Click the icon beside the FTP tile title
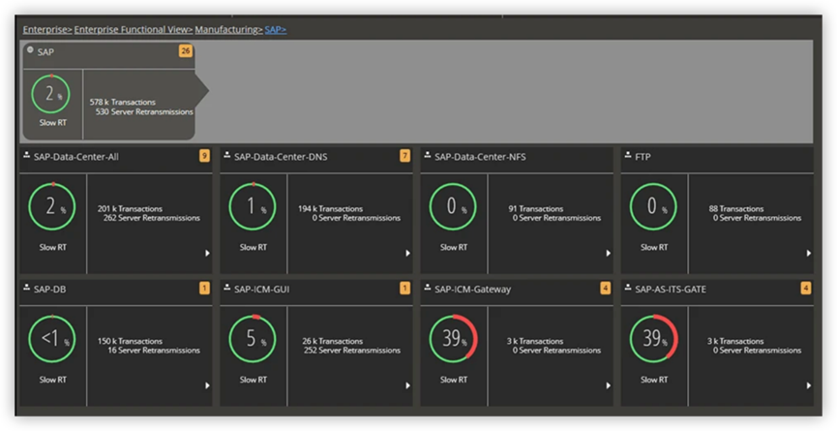Image resolution: width=837 pixels, height=431 pixels. click(x=628, y=155)
